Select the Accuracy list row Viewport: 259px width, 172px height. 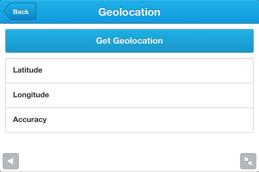coord(129,120)
